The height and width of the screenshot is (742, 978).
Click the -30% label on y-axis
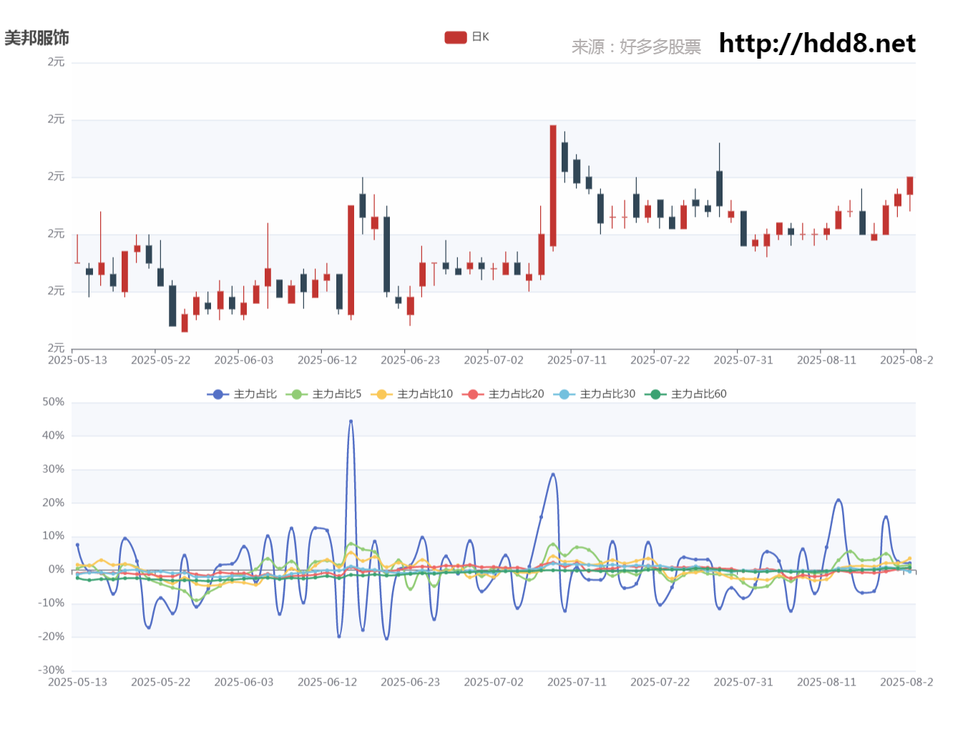pyautogui.click(x=51, y=670)
